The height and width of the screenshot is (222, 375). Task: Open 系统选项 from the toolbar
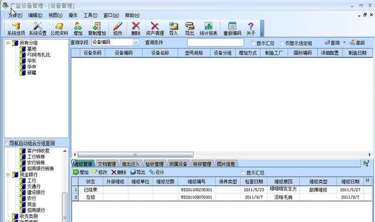tap(16, 29)
